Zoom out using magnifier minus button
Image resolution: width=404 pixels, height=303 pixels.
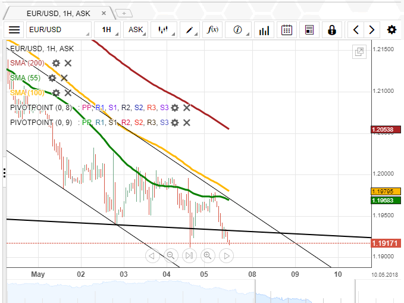171,256
